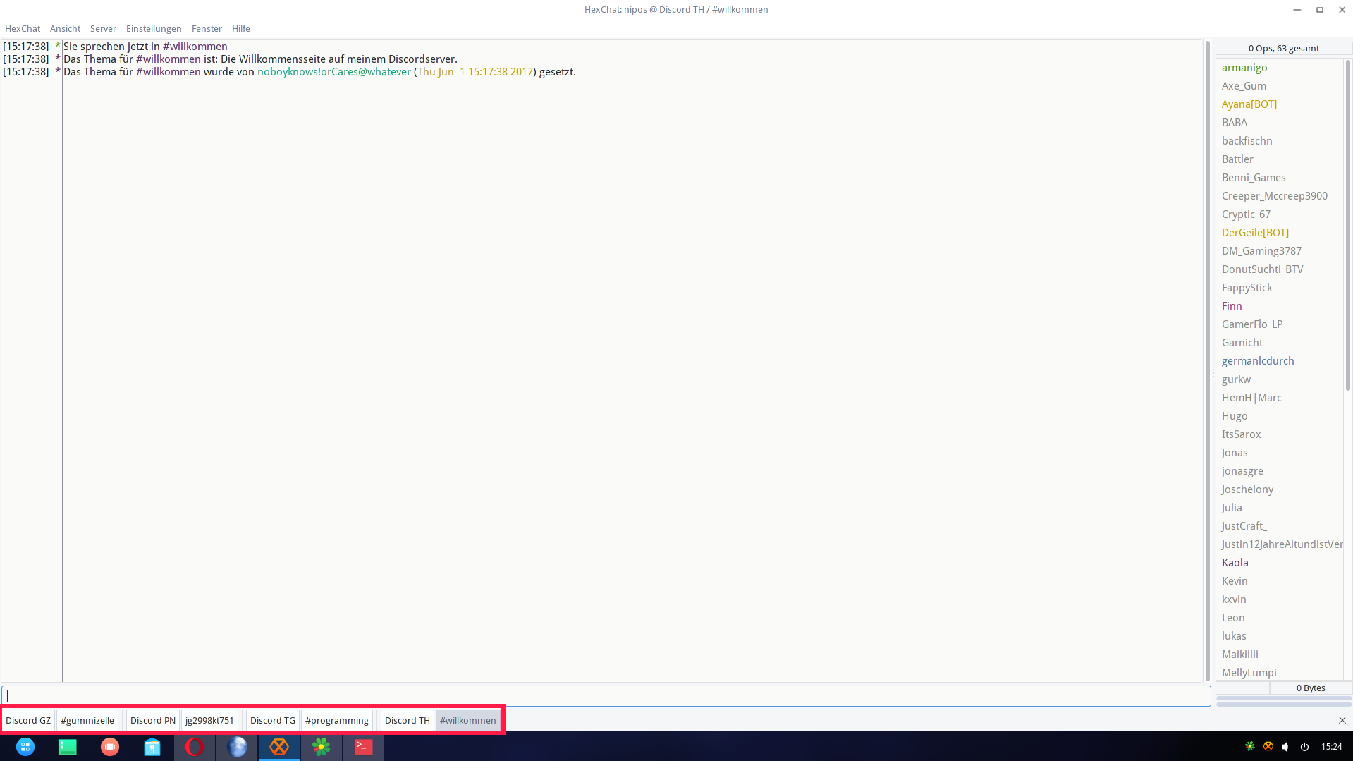Image resolution: width=1353 pixels, height=761 pixels.
Task: Open the launcher icon in the taskbar
Action: pos(25,747)
